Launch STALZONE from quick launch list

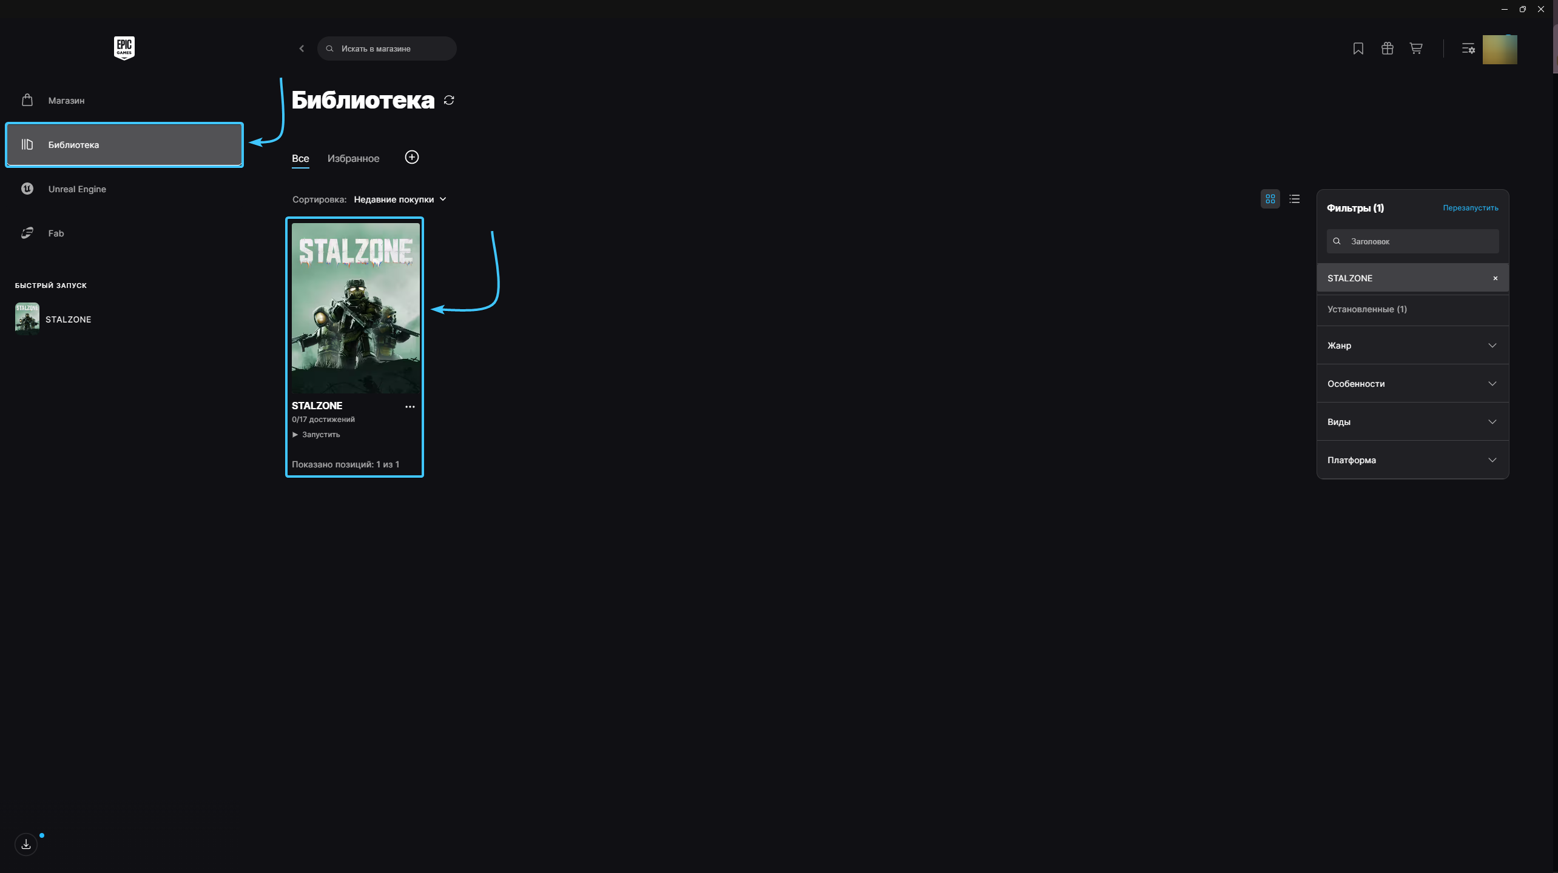[x=53, y=319]
